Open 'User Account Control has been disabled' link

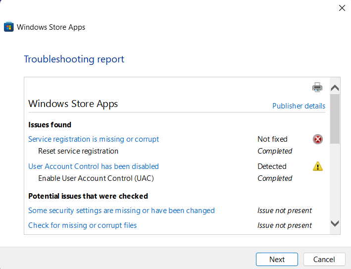pos(94,166)
